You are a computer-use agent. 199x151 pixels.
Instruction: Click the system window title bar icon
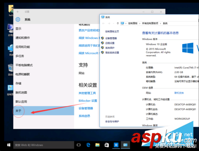coord(103,17)
